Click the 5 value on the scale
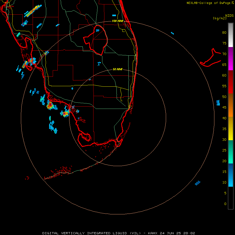Screen dimensions: 235x235 click(225, 193)
